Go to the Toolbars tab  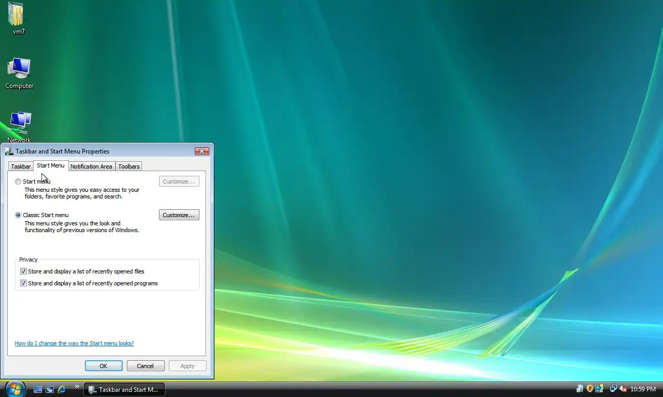coord(129,166)
